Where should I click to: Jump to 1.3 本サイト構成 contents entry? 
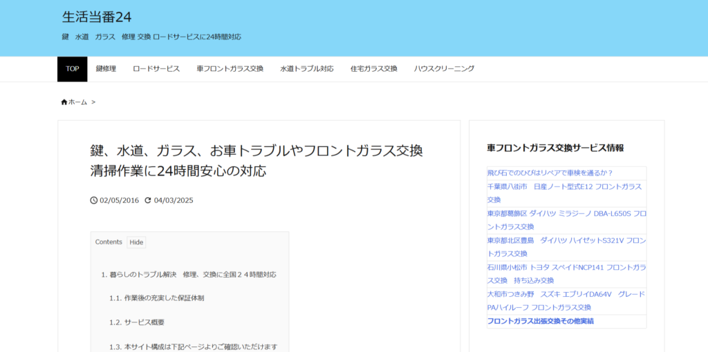coord(194,347)
